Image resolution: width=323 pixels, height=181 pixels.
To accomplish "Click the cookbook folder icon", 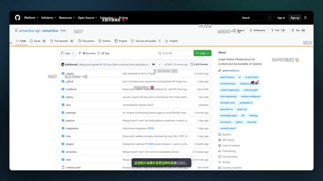I will [63, 89].
